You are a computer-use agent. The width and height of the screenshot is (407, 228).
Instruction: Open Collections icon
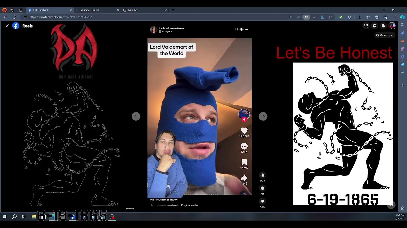[x=377, y=17]
